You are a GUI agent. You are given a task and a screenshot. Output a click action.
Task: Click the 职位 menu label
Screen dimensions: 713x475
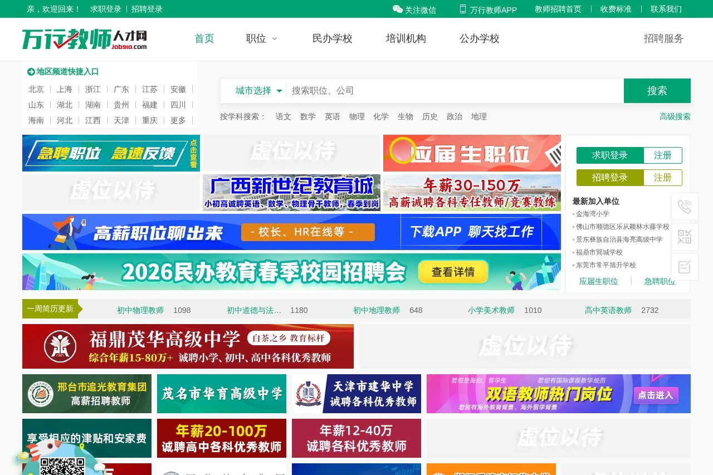[256, 38]
